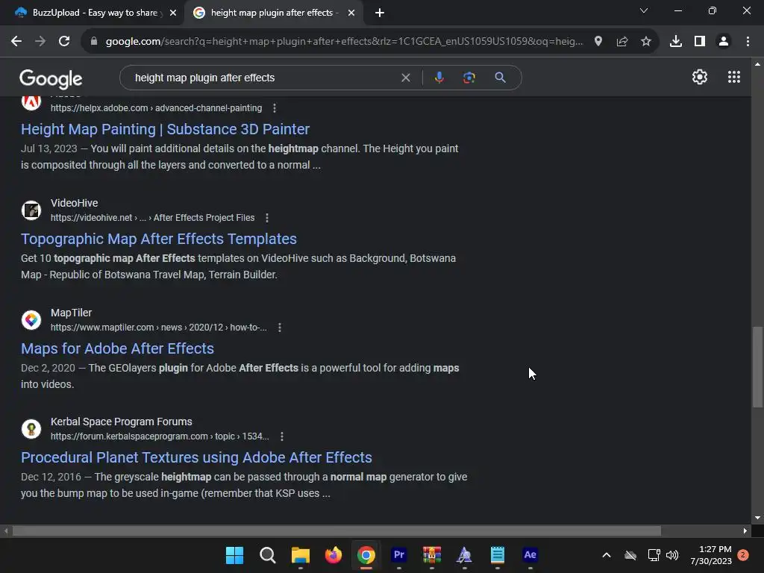This screenshot has height=573, width=764.
Task: Toggle the Chrome side panel
Action: [x=700, y=42]
